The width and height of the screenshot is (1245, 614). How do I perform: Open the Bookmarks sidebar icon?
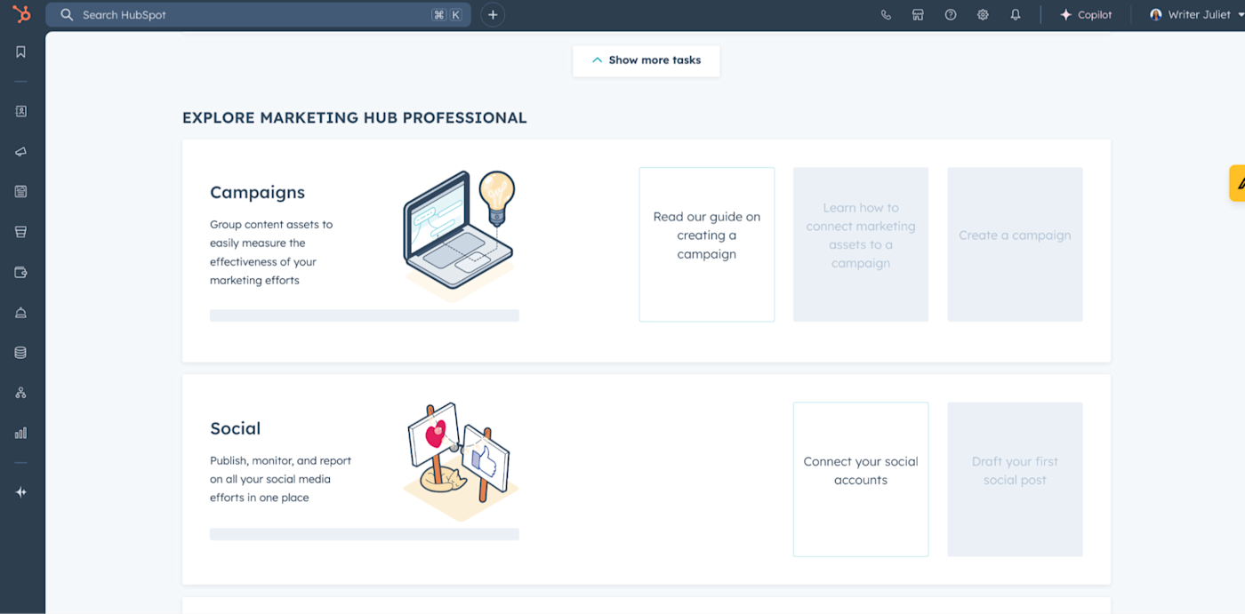tap(21, 52)
